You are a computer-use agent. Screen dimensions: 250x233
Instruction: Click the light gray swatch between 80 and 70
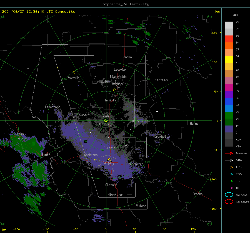[229, 25]
